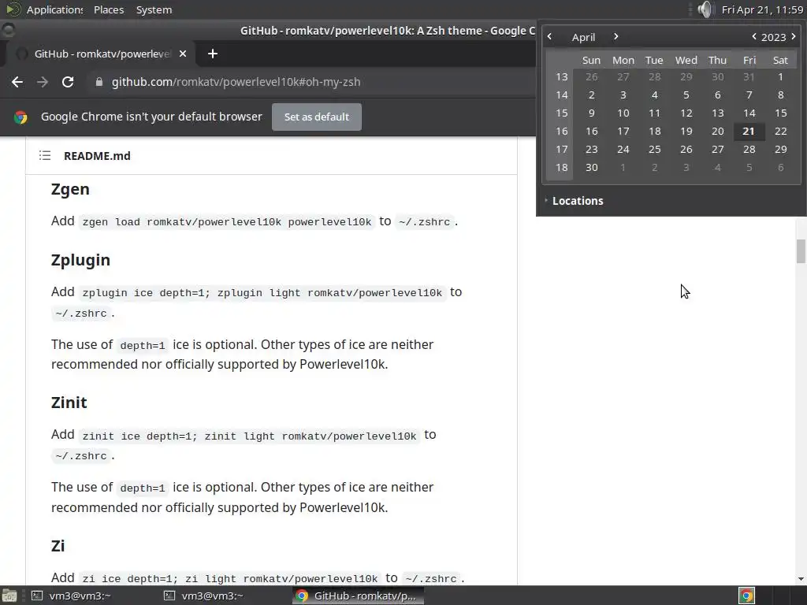
Task: Click Set as default button
Action: [x=317, y=117]
